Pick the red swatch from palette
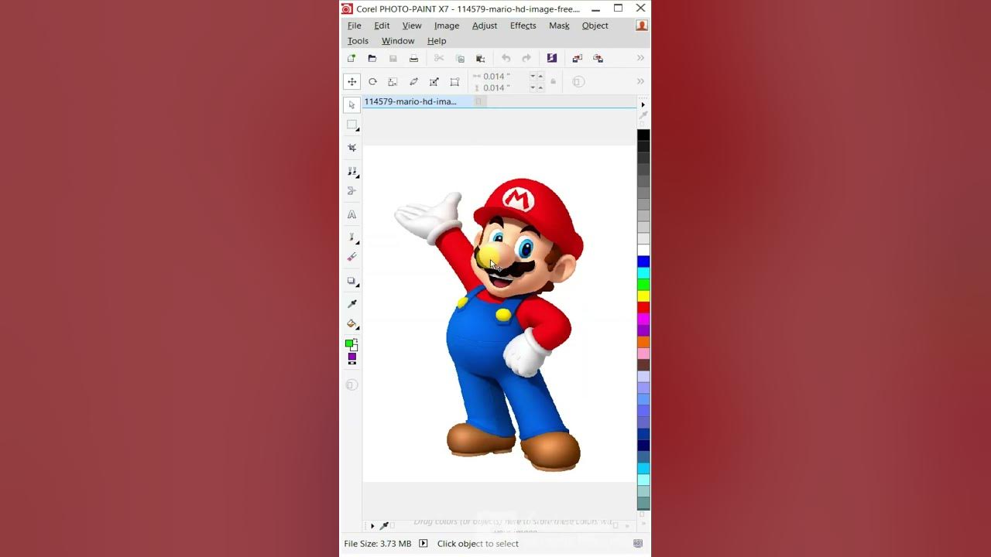Viewport: 991px width, 557px height. (x=643, y=308)
